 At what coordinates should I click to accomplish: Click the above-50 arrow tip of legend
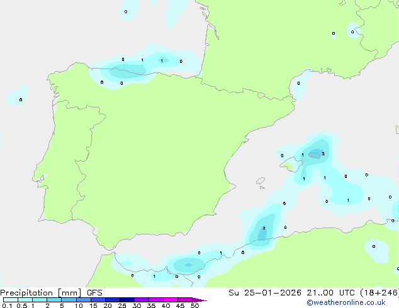(199, 300)
